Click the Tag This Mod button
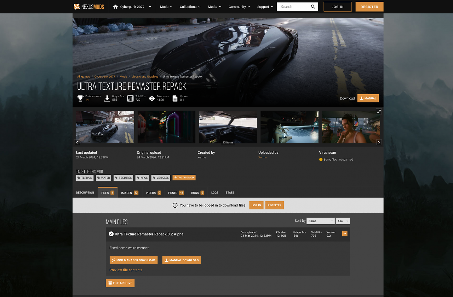Screen dimensions: 453x297 184,178
